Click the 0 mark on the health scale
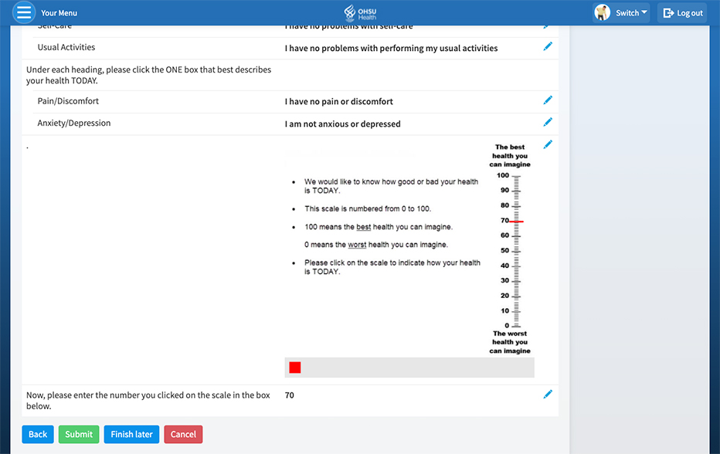This screenshot has width=720, height=454. pos(516,326)
